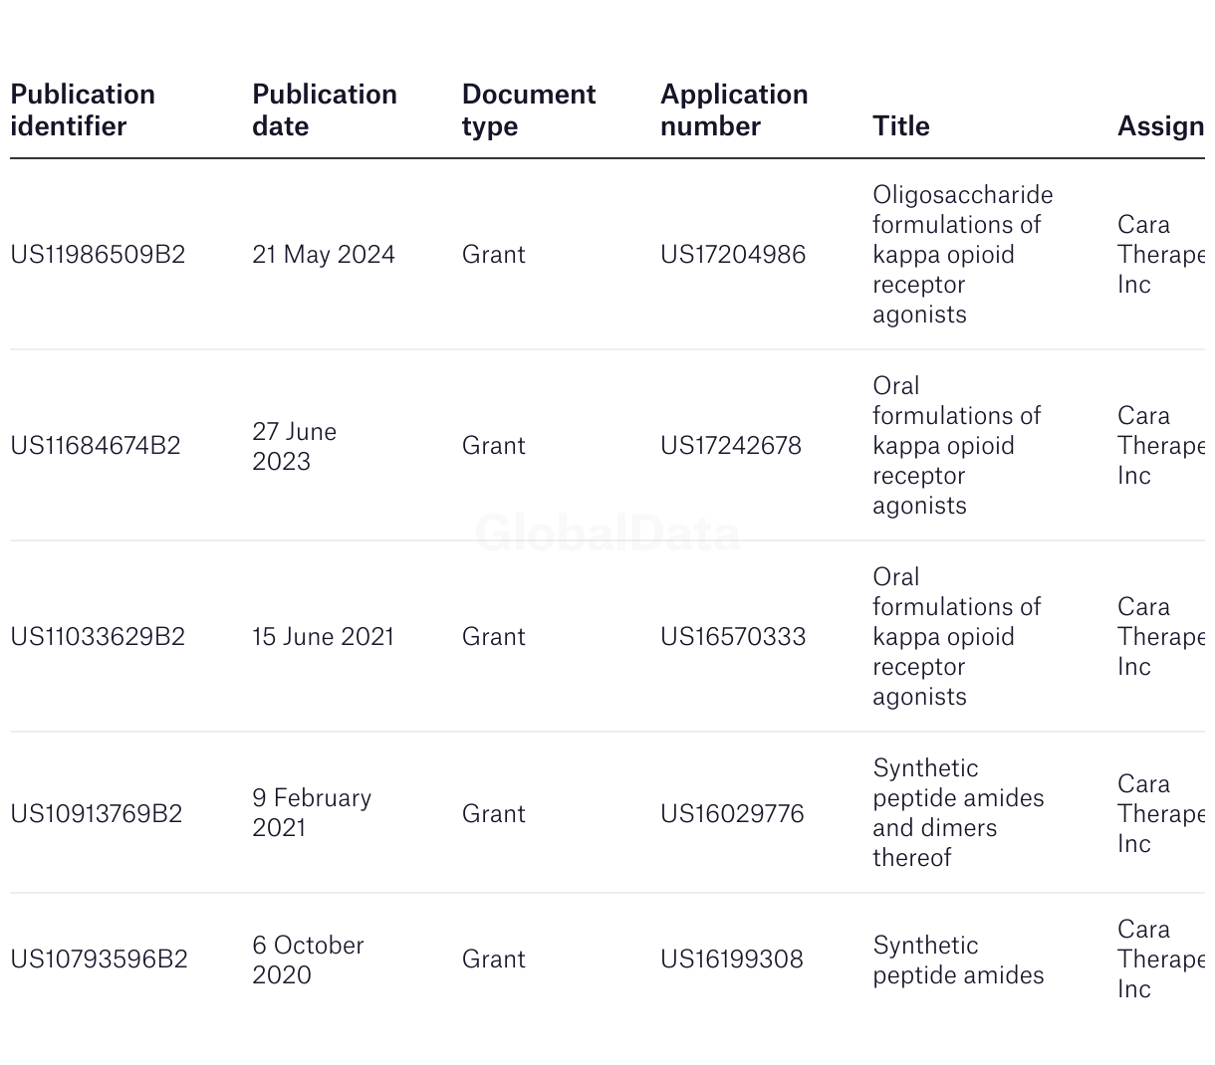This screenshot has width=1215, height=1065.
Task: Click application number US16570333
Action: 733,637
